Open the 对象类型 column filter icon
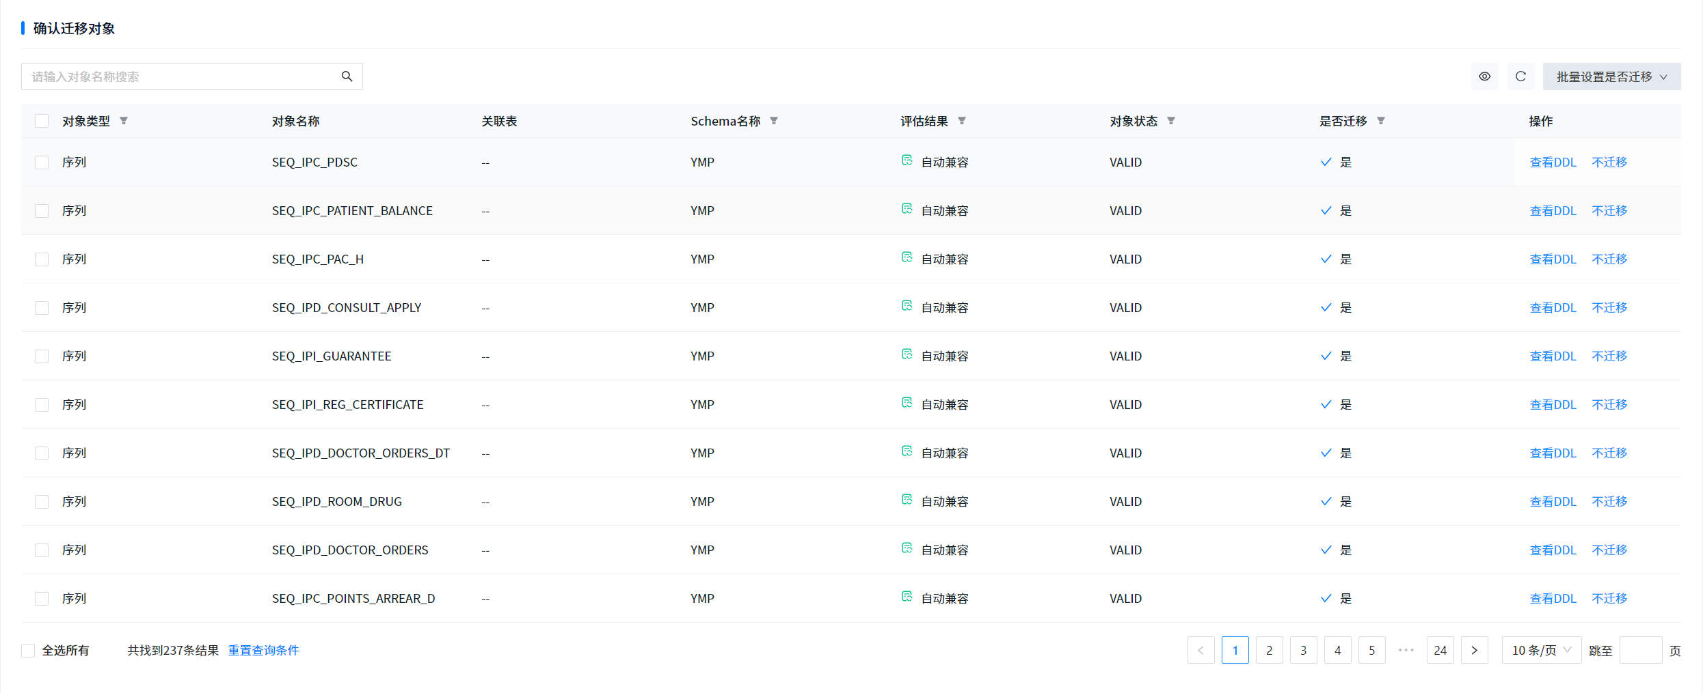The image size is (1703, 693). click(124, 121)
